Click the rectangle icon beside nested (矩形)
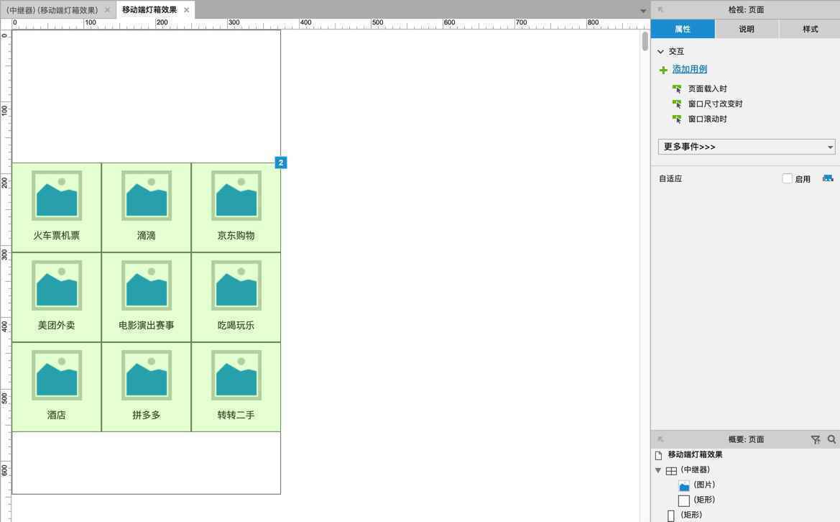Viewport: 840px width, 522px height. [684, 500]
